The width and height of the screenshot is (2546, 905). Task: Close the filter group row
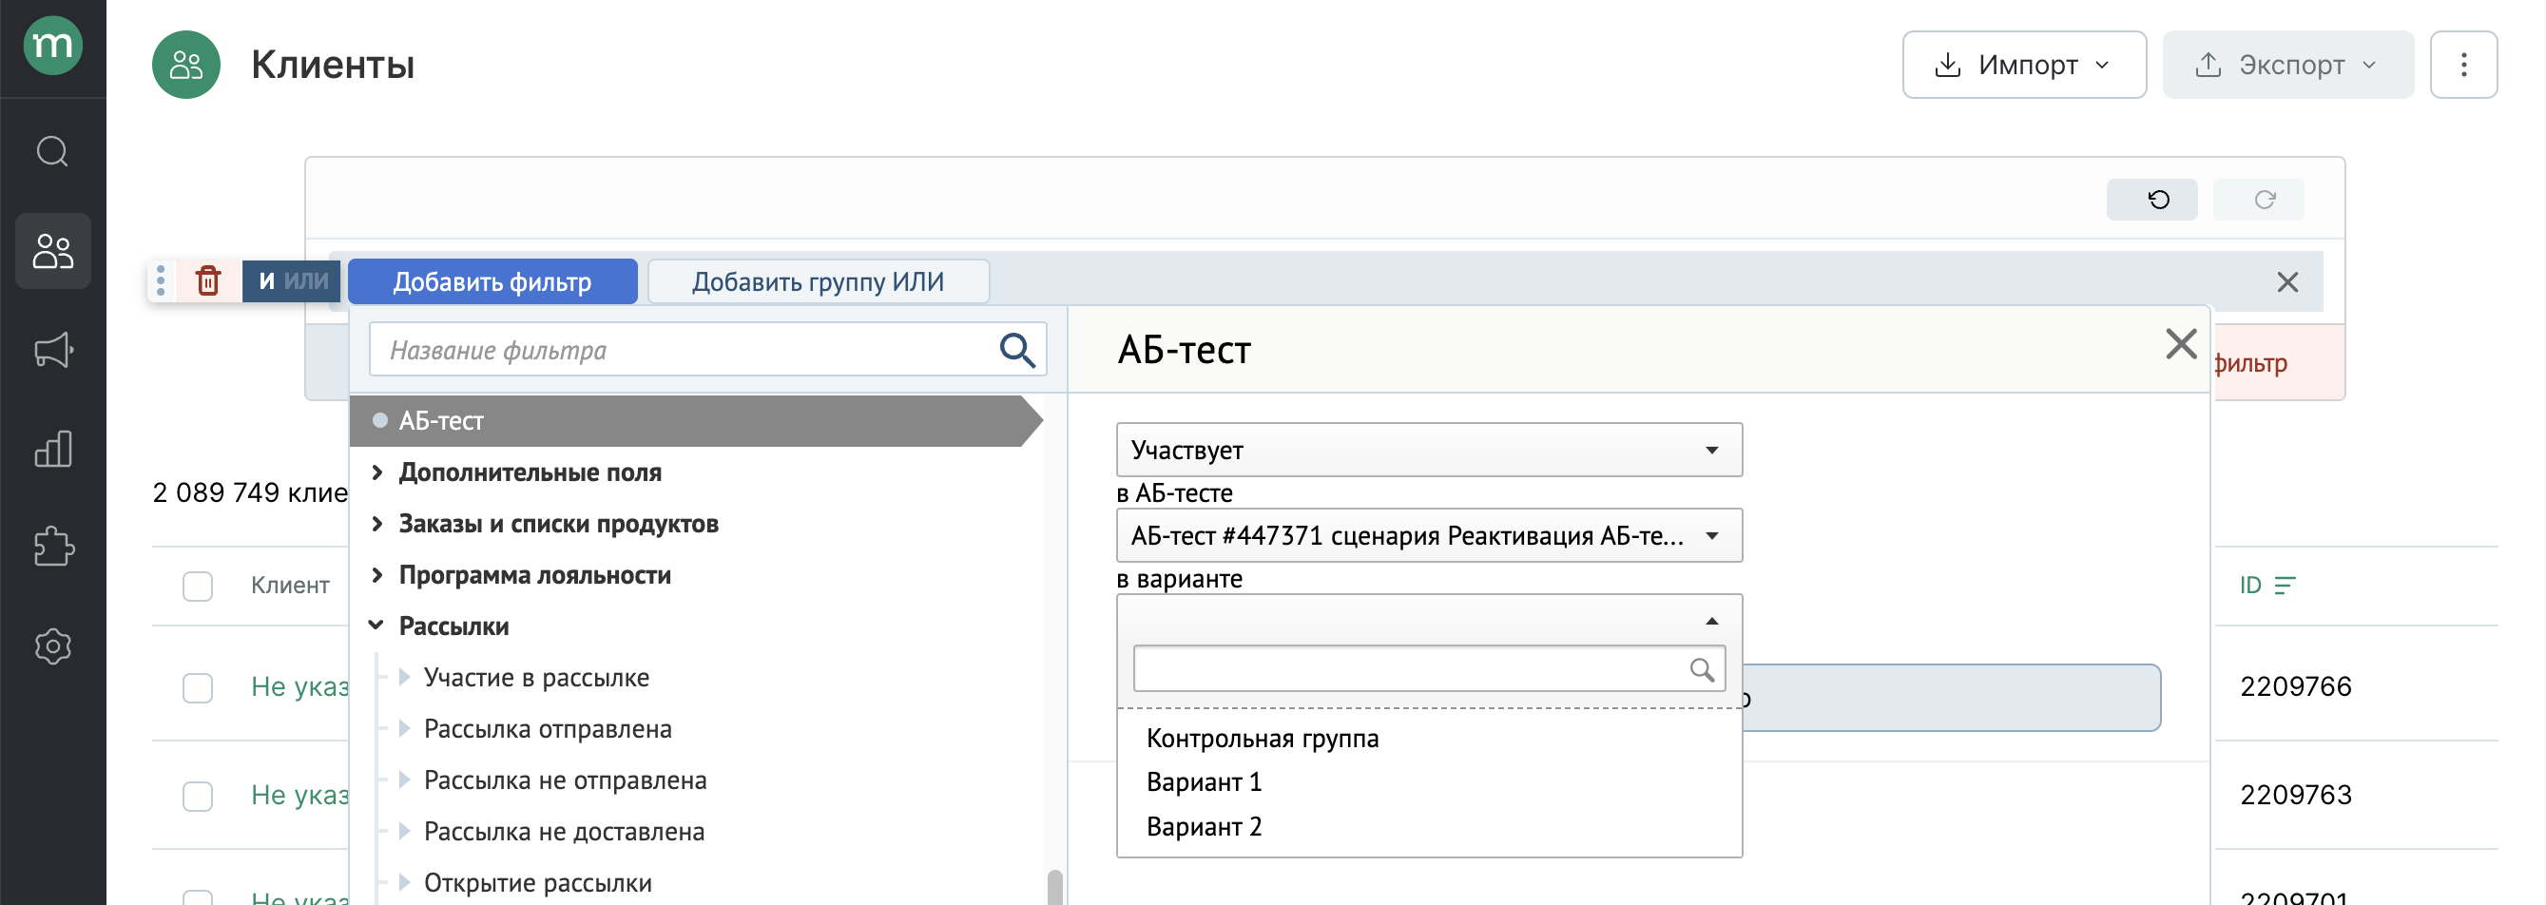click(2287, 281)
